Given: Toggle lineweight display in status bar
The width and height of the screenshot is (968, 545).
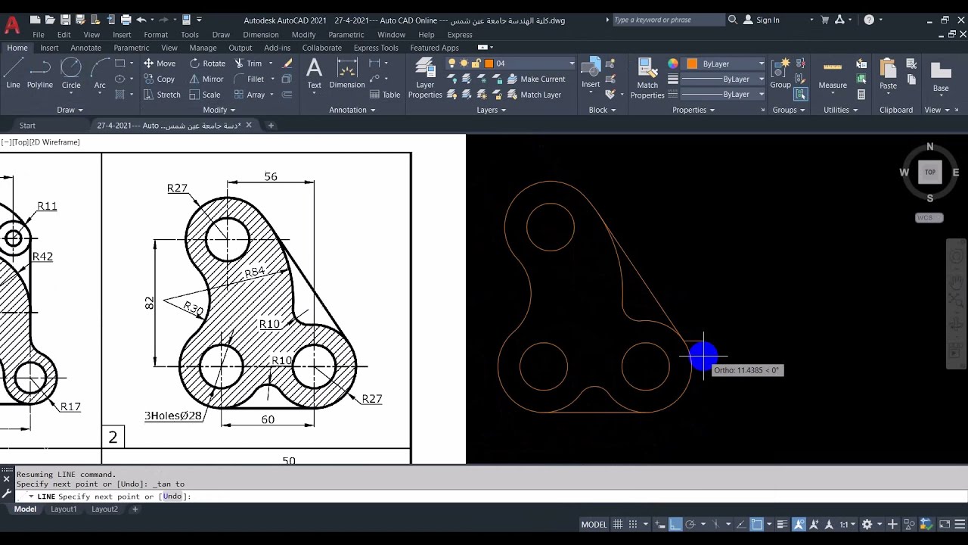Looking at the screenshot, I should [x=783, y=524].
